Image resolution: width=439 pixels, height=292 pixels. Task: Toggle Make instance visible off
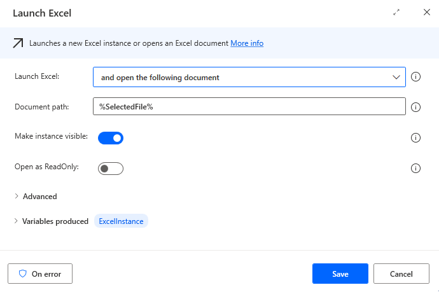coord(111,137)
